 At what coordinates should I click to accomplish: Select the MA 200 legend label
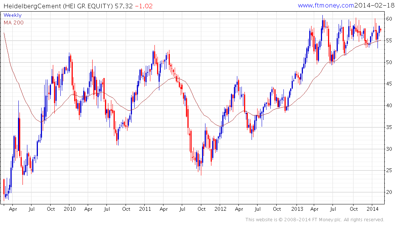[x=13, y=22]
